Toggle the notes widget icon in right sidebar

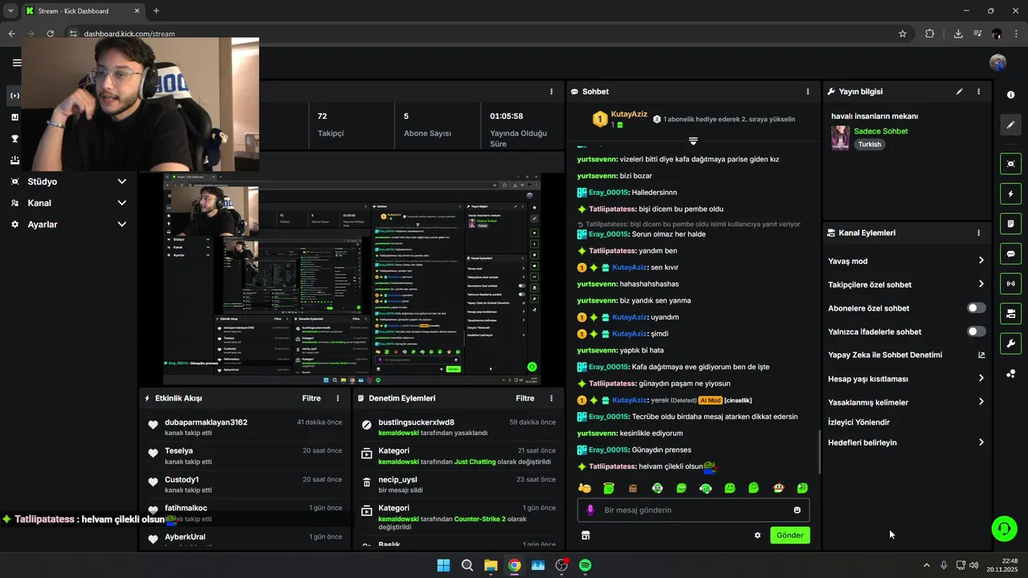point(1010,223)
